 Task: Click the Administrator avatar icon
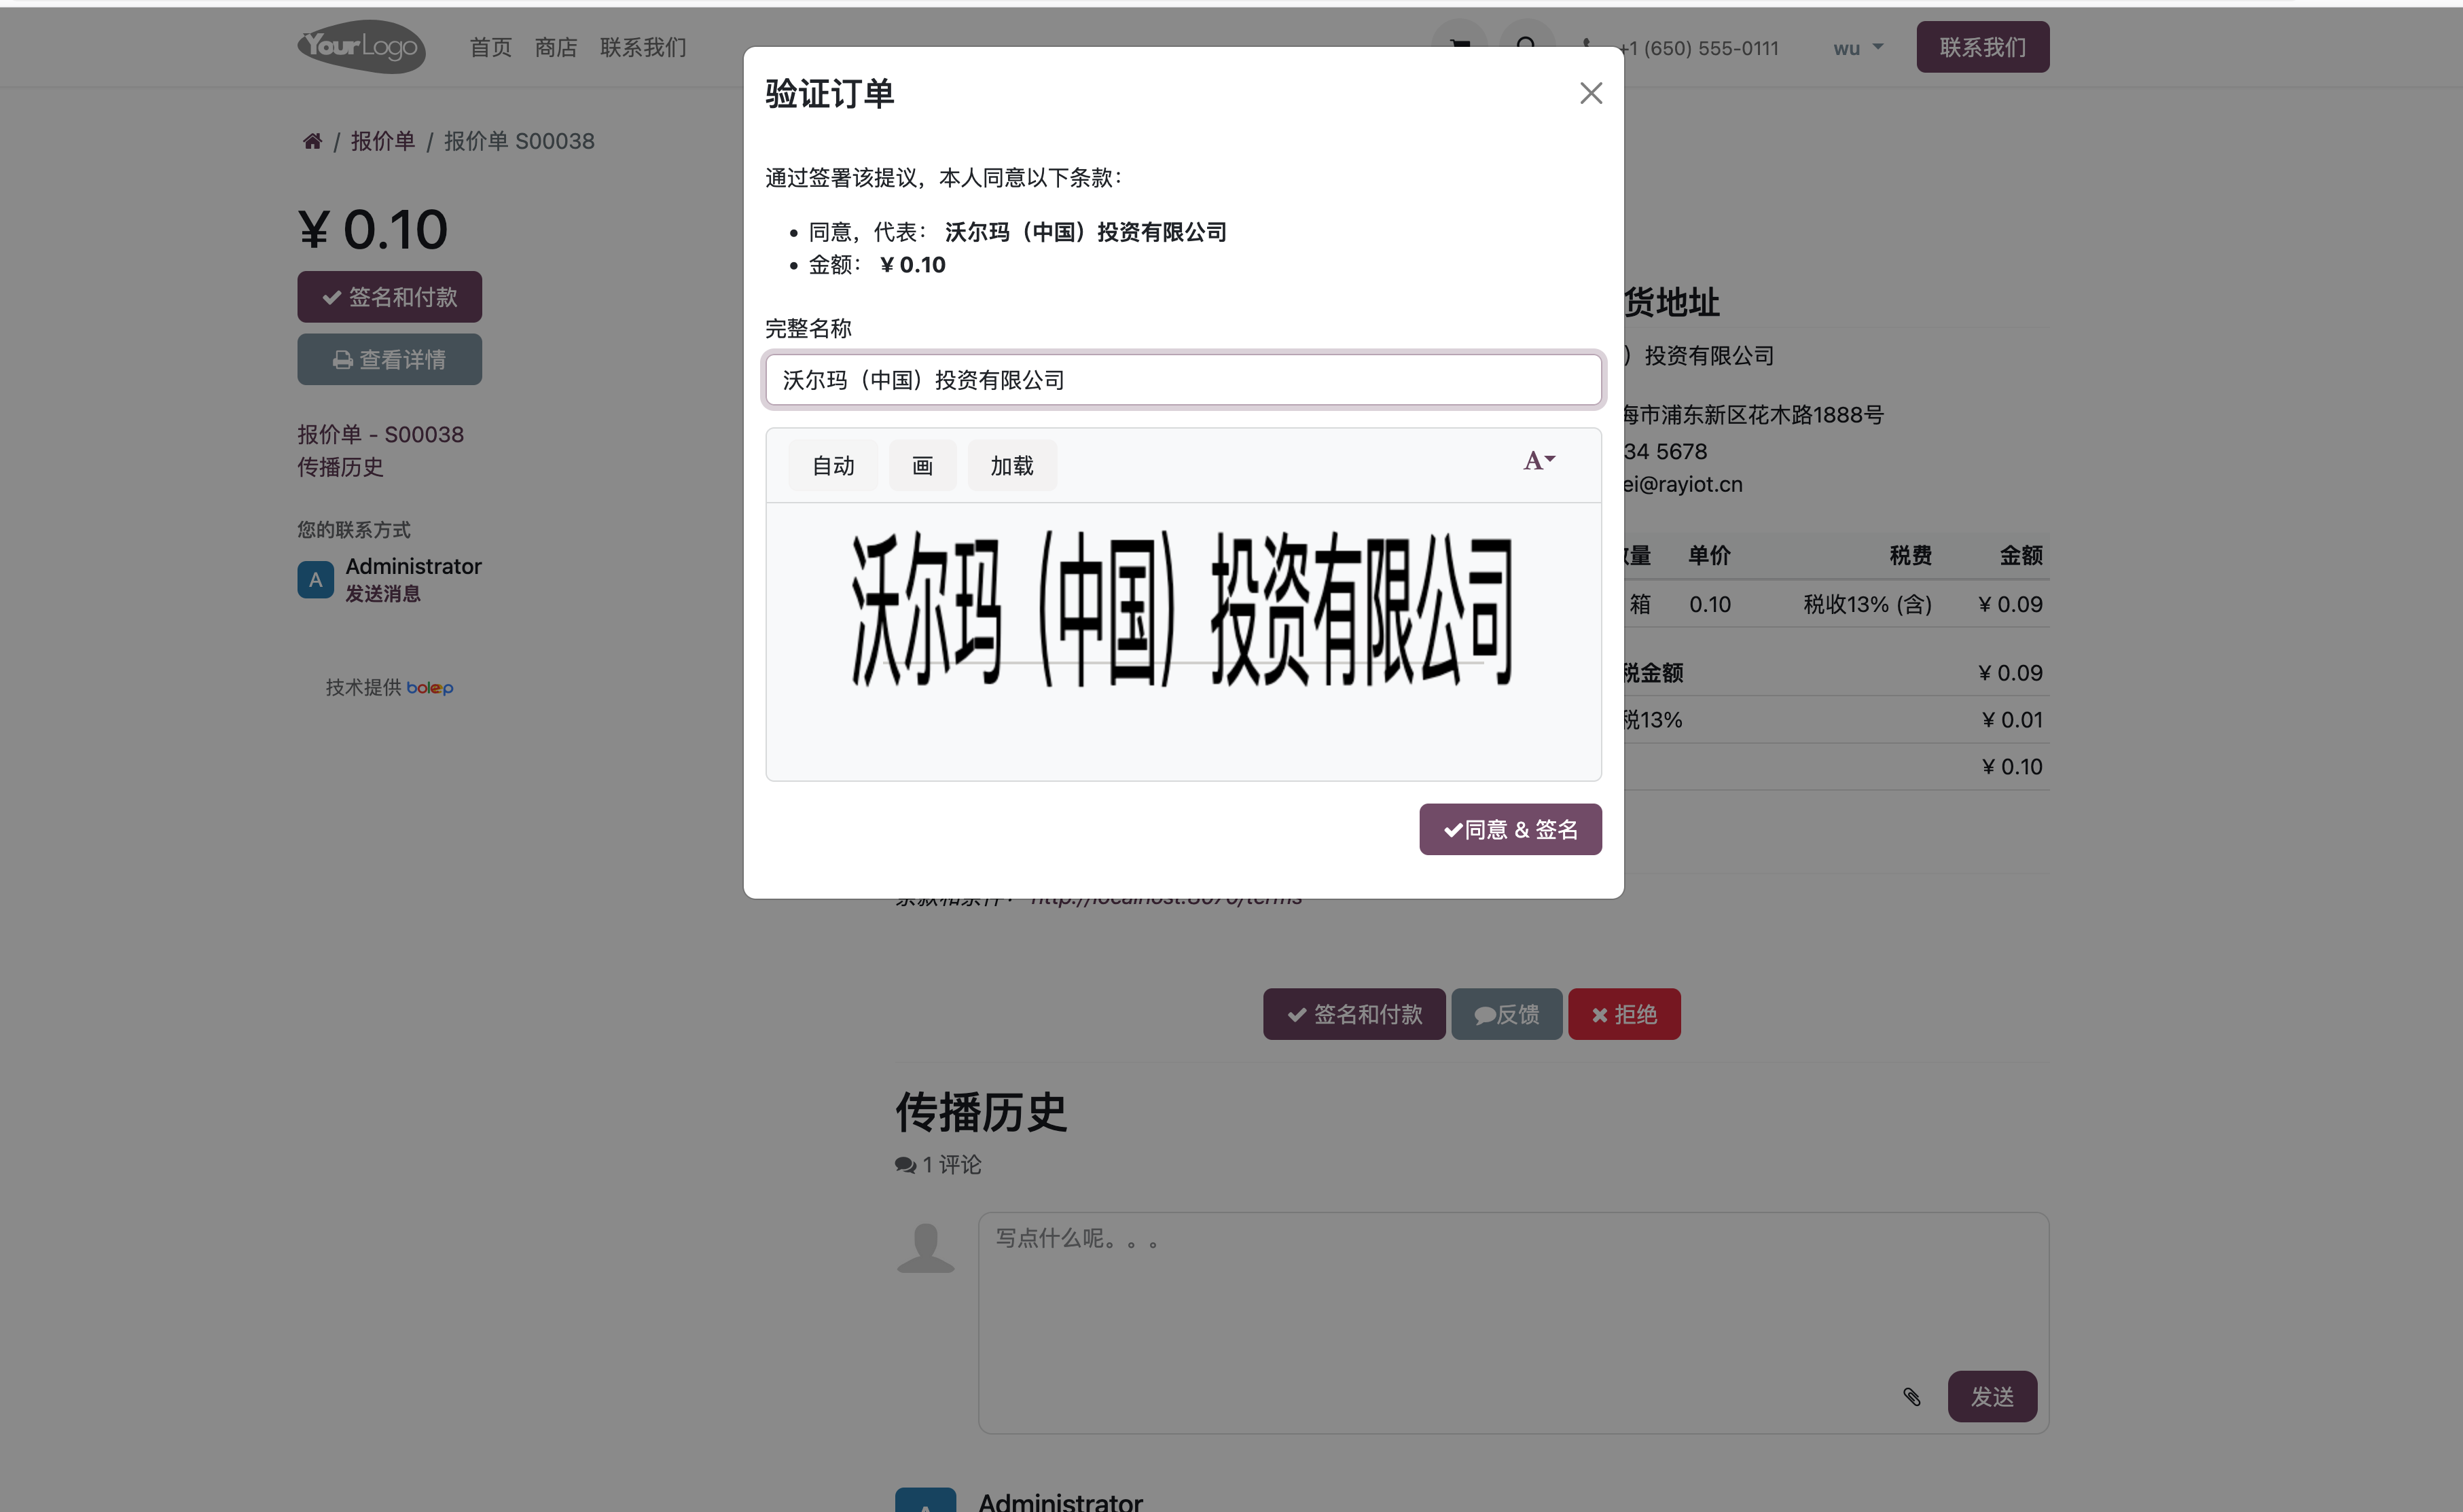point(315,580)
